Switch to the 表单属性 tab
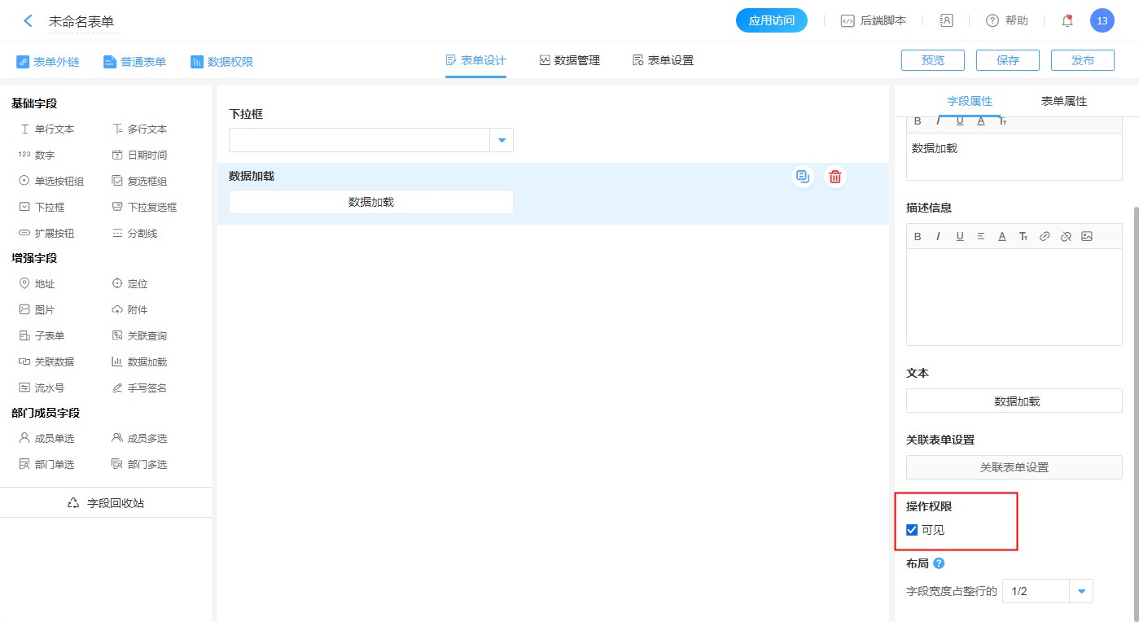Screen dimensions: 1139x622 [1063, 102]
